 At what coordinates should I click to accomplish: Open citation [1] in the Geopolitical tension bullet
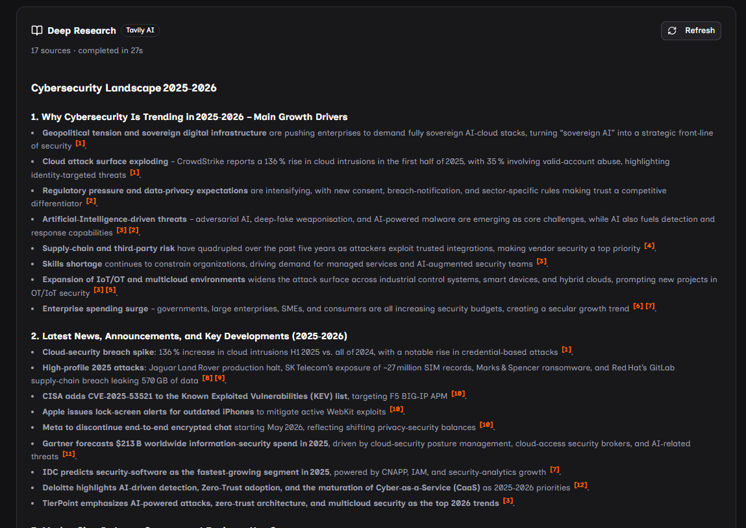click(x=80, y=143)
